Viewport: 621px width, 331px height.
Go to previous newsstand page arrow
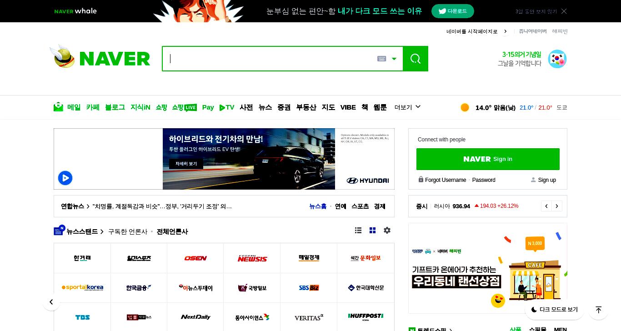pos(51,302)
